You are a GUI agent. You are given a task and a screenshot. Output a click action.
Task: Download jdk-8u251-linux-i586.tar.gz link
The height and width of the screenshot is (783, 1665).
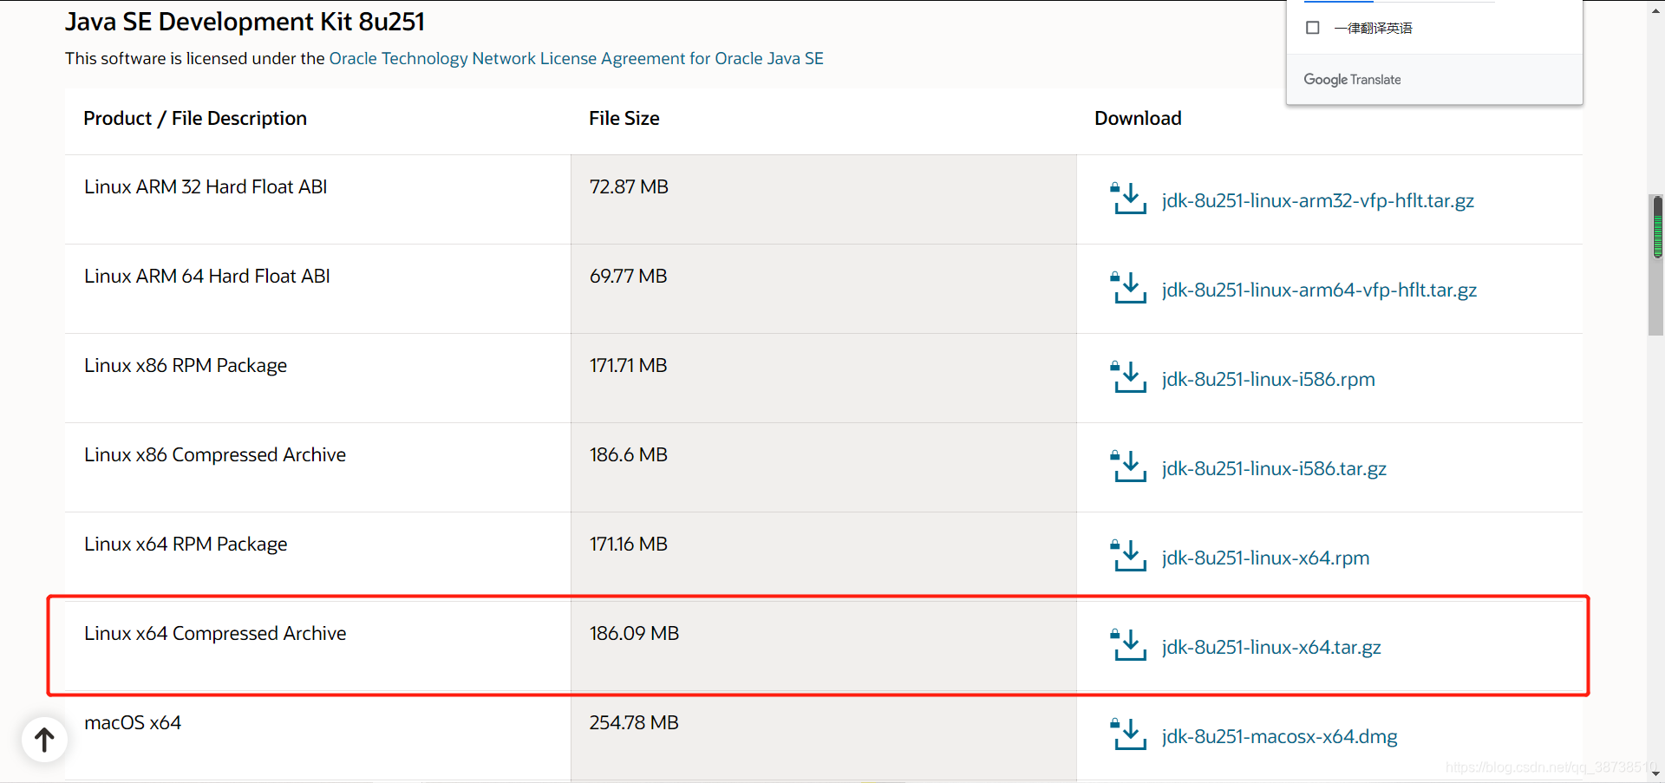(x=1274, y=469)
